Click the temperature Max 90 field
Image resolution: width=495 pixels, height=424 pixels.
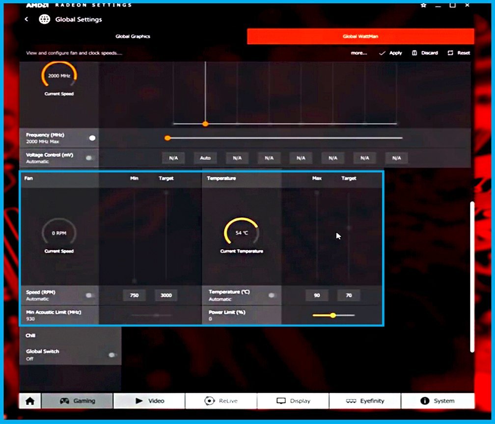click(317, 295)
